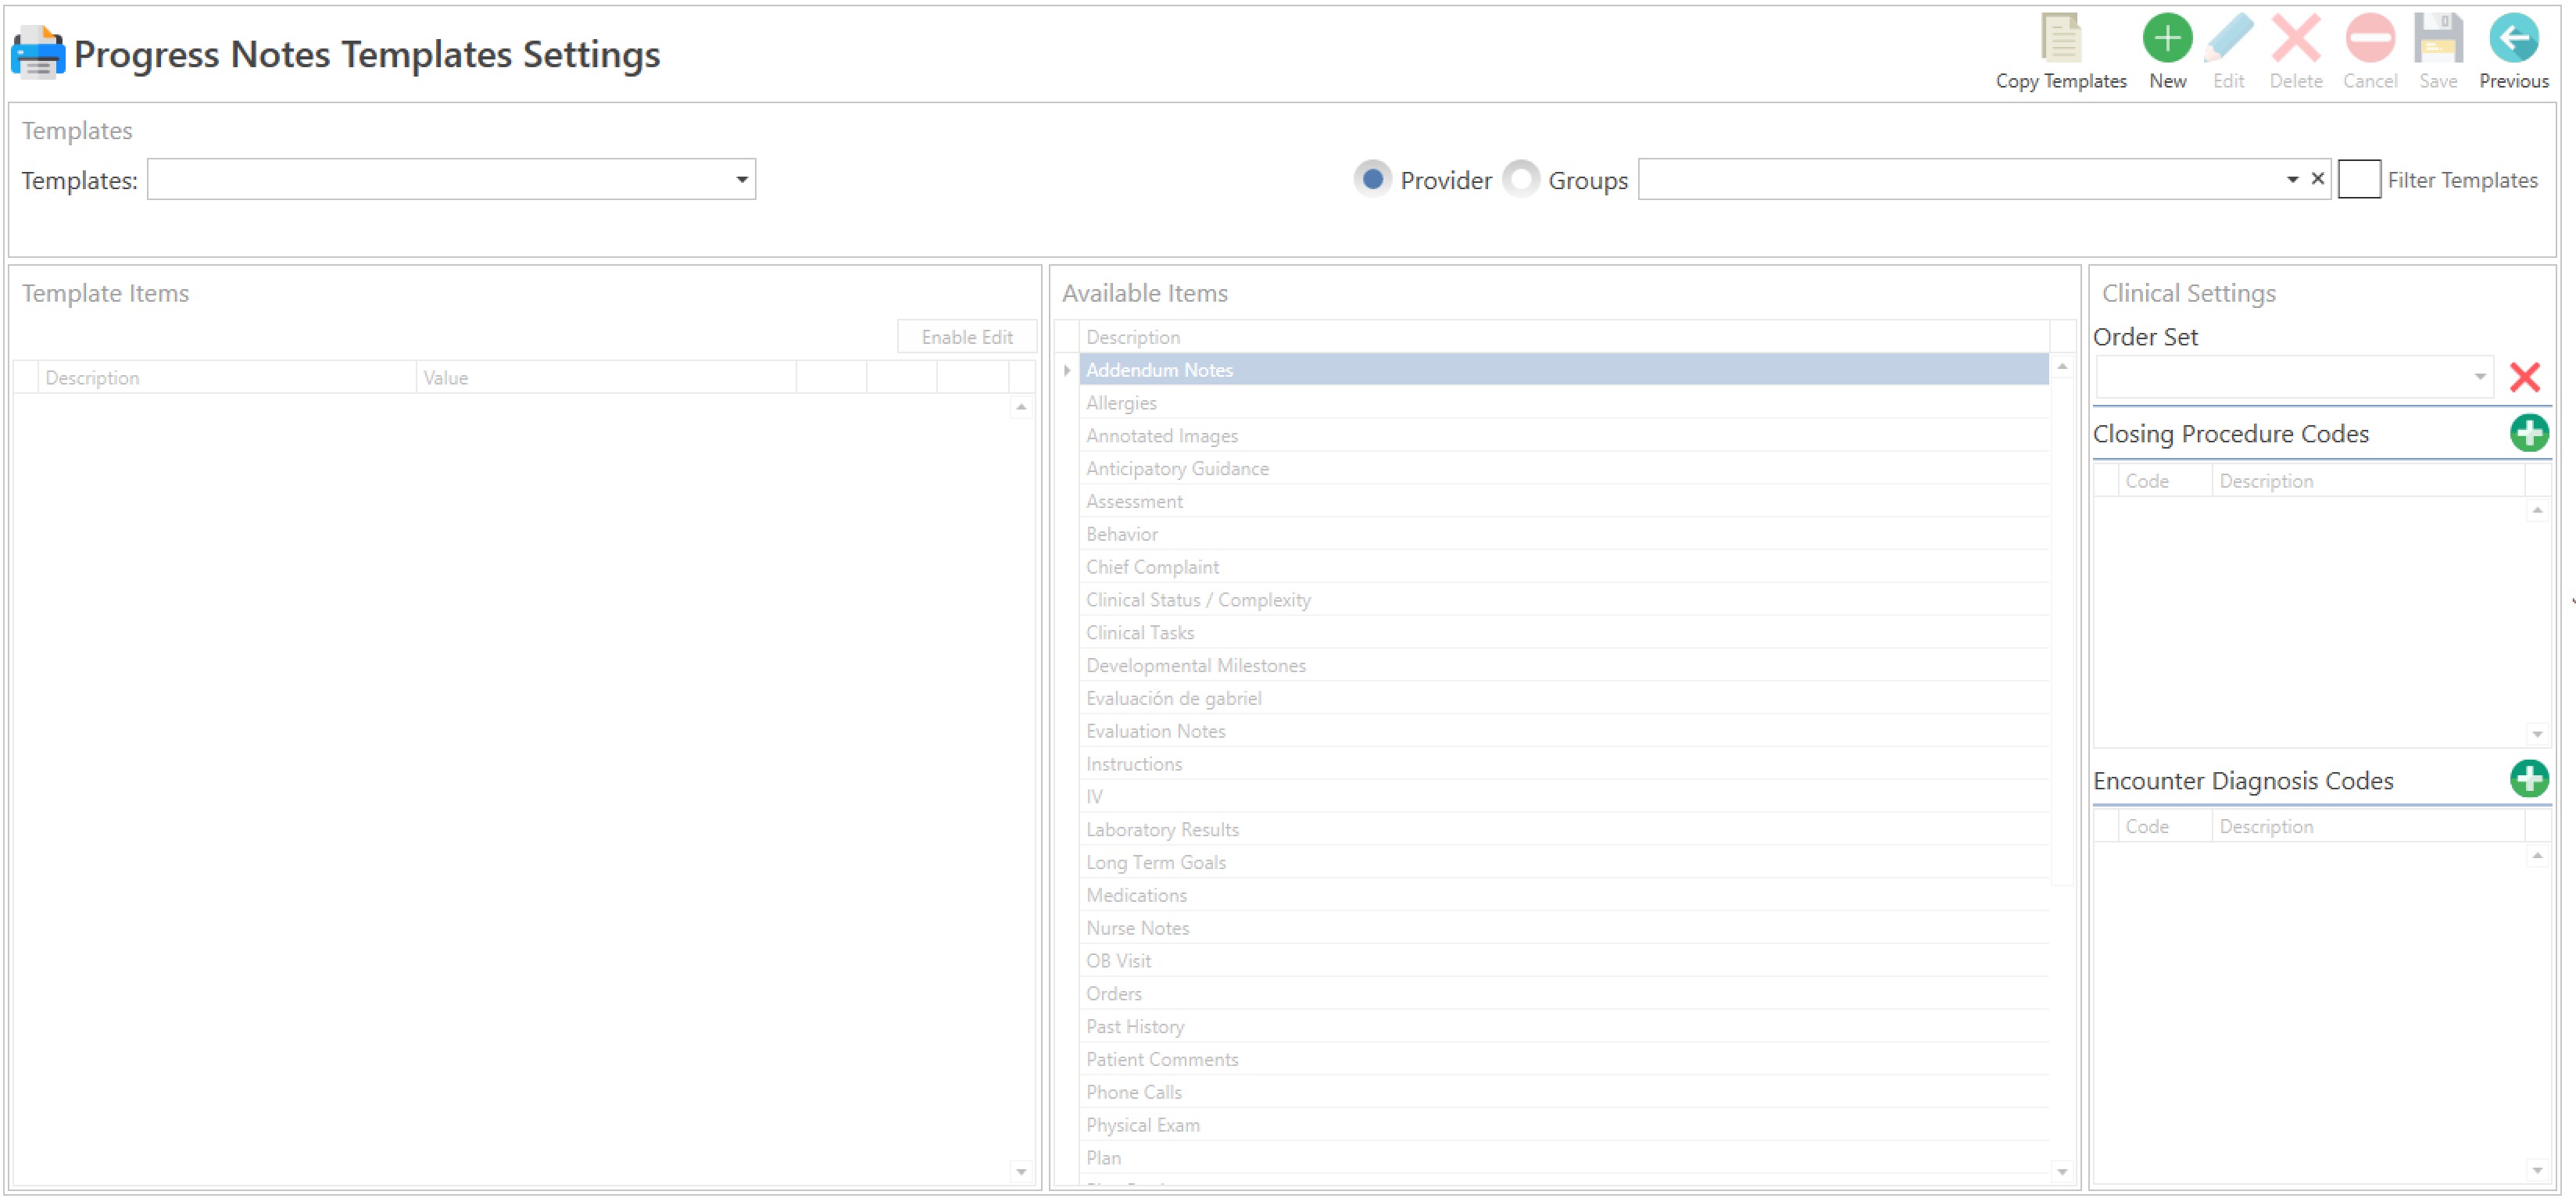Add a Closing Procedure Code

[x=2528, y=434]
